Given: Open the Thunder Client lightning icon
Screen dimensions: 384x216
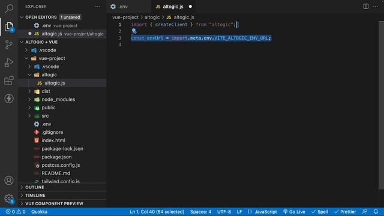Looking at the screenshot, I should click(9, 98).
